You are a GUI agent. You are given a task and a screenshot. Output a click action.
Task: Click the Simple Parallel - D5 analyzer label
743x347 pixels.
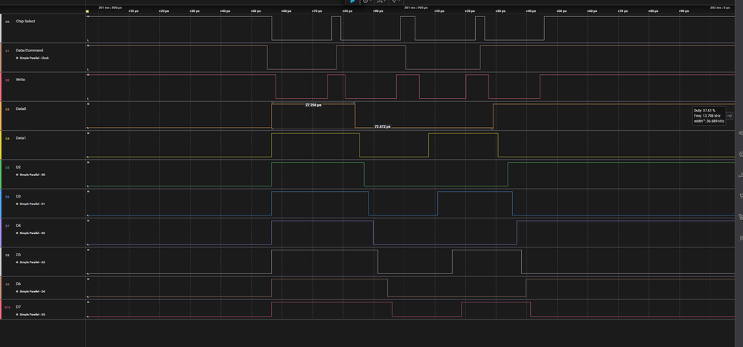click(31, 314)
